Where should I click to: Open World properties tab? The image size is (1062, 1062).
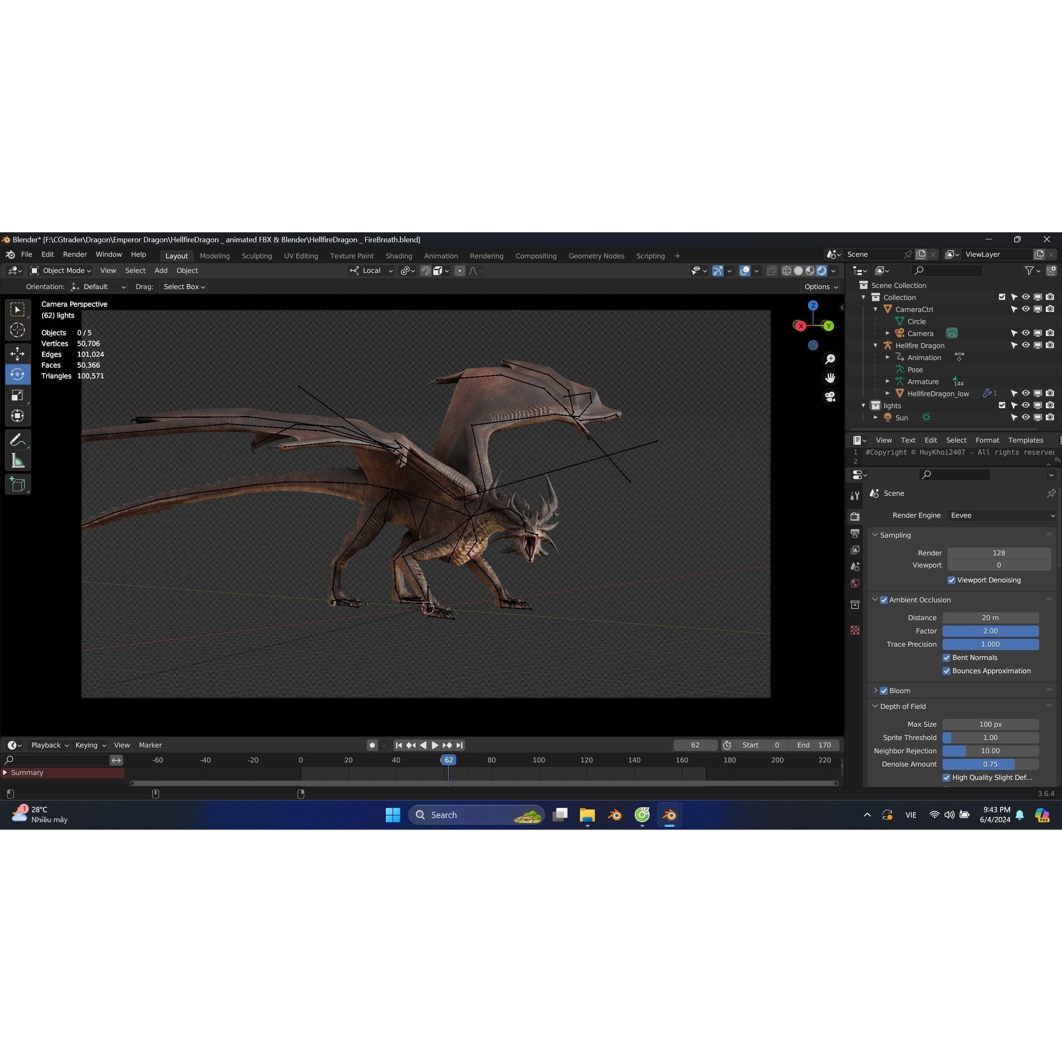pos(855,583)
